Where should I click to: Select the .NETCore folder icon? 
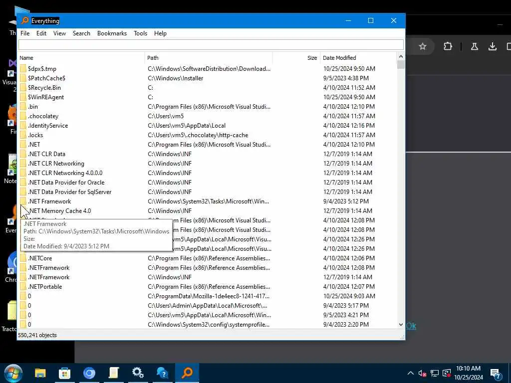pyautogui.click(x=23, y=258)
